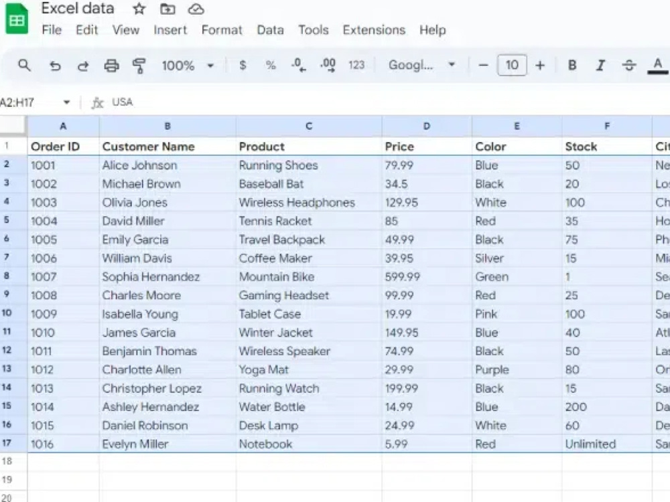Toggle italic formatting

tap(600, 66)
